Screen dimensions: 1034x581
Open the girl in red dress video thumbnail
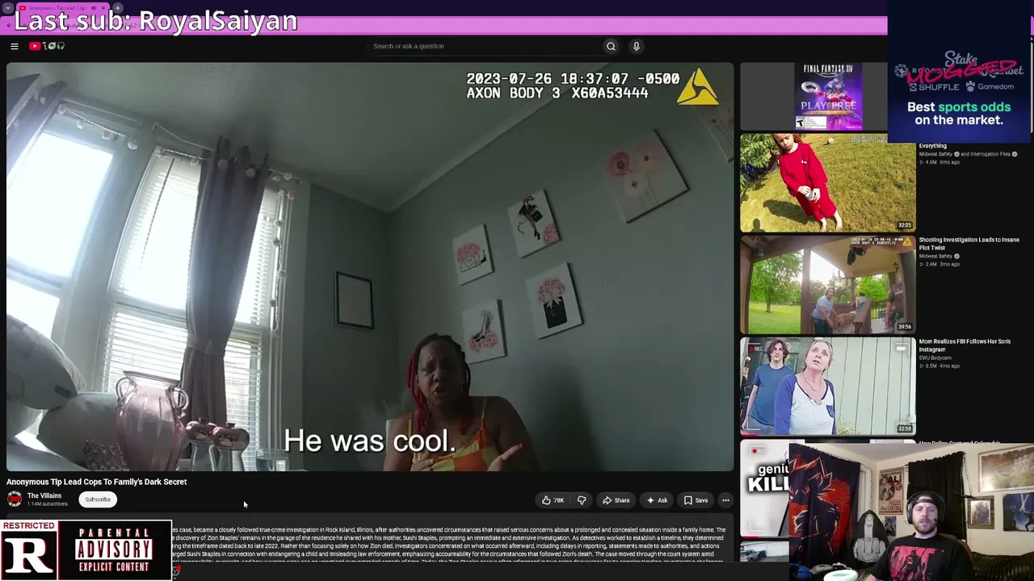click(x=828, y=182)
